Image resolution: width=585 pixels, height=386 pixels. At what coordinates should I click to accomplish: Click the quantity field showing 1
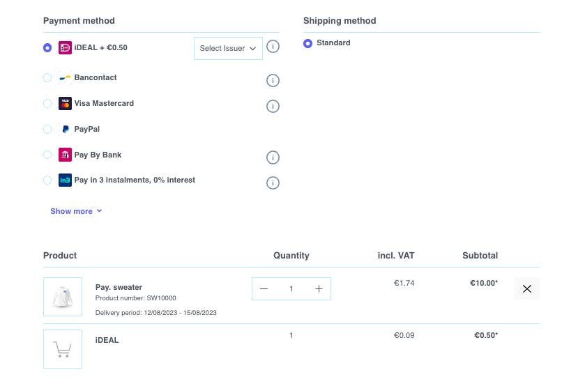[x=291, y=288]
